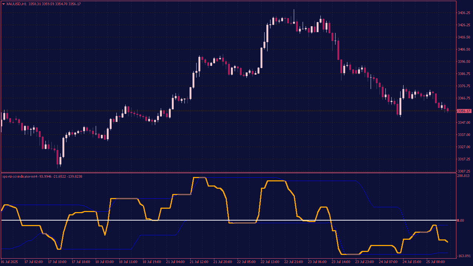Click the 18 Jul 03:00 time label

pyautogui.click(x=104, y=262)
